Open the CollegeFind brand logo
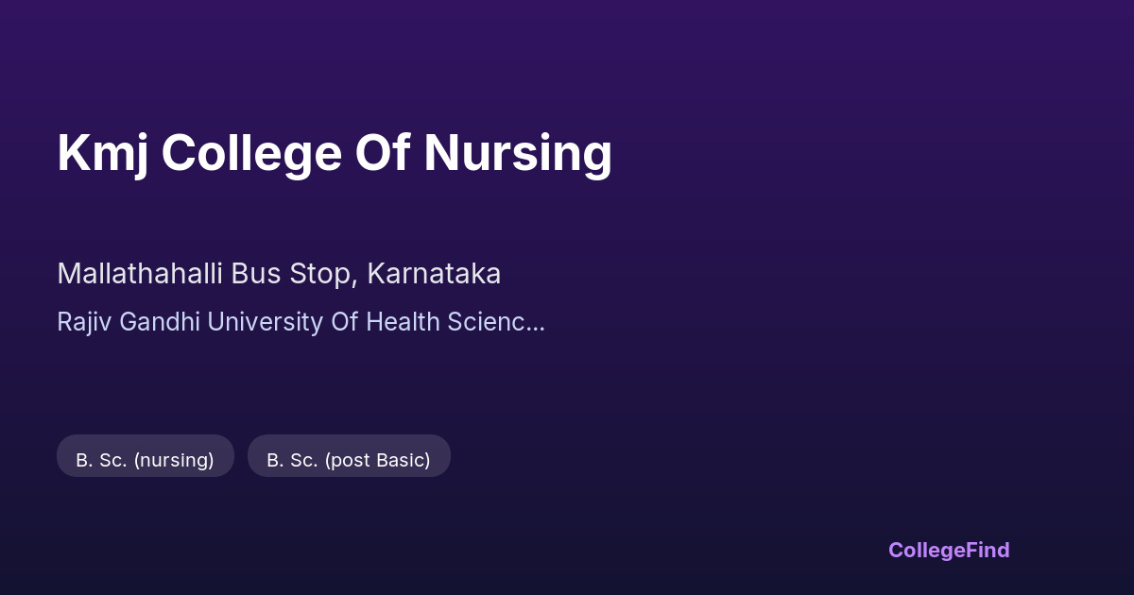 [948, 550]
